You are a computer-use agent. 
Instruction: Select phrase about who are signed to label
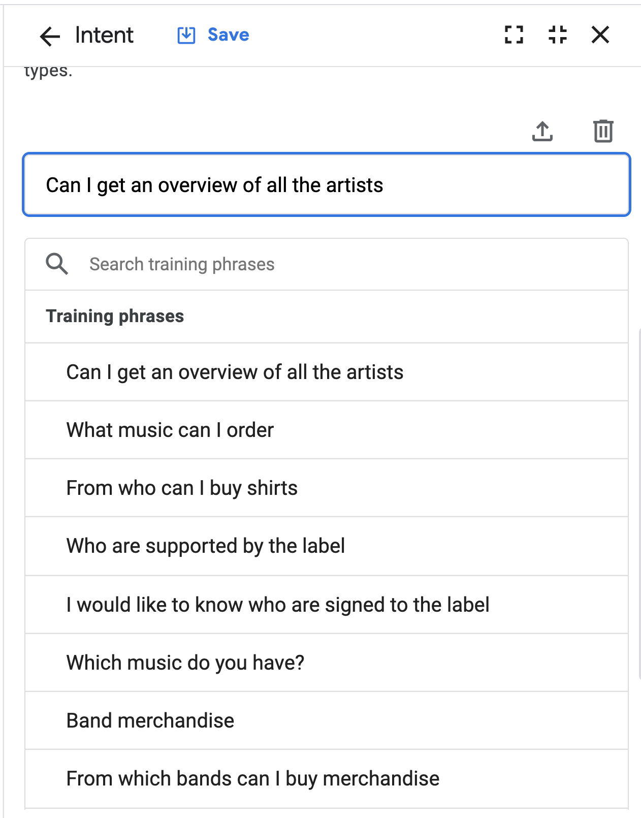pos(278,605)
